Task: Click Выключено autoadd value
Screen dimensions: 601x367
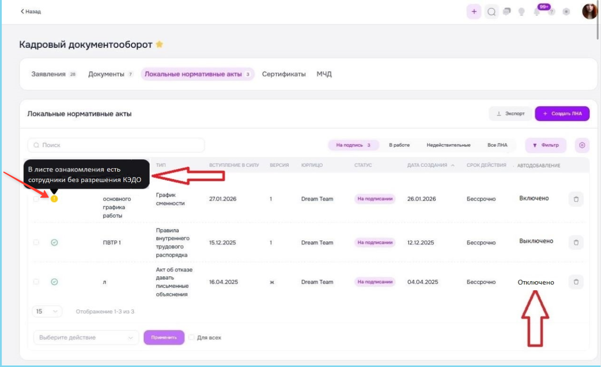Action: coord(536,241)
